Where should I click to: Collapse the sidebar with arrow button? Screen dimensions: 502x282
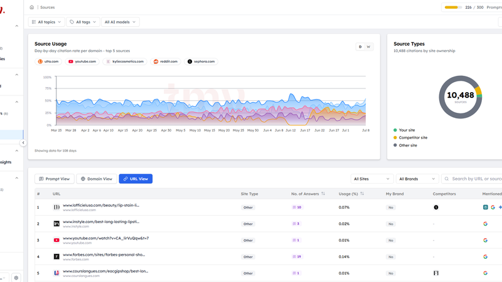(x=23, y=143)
